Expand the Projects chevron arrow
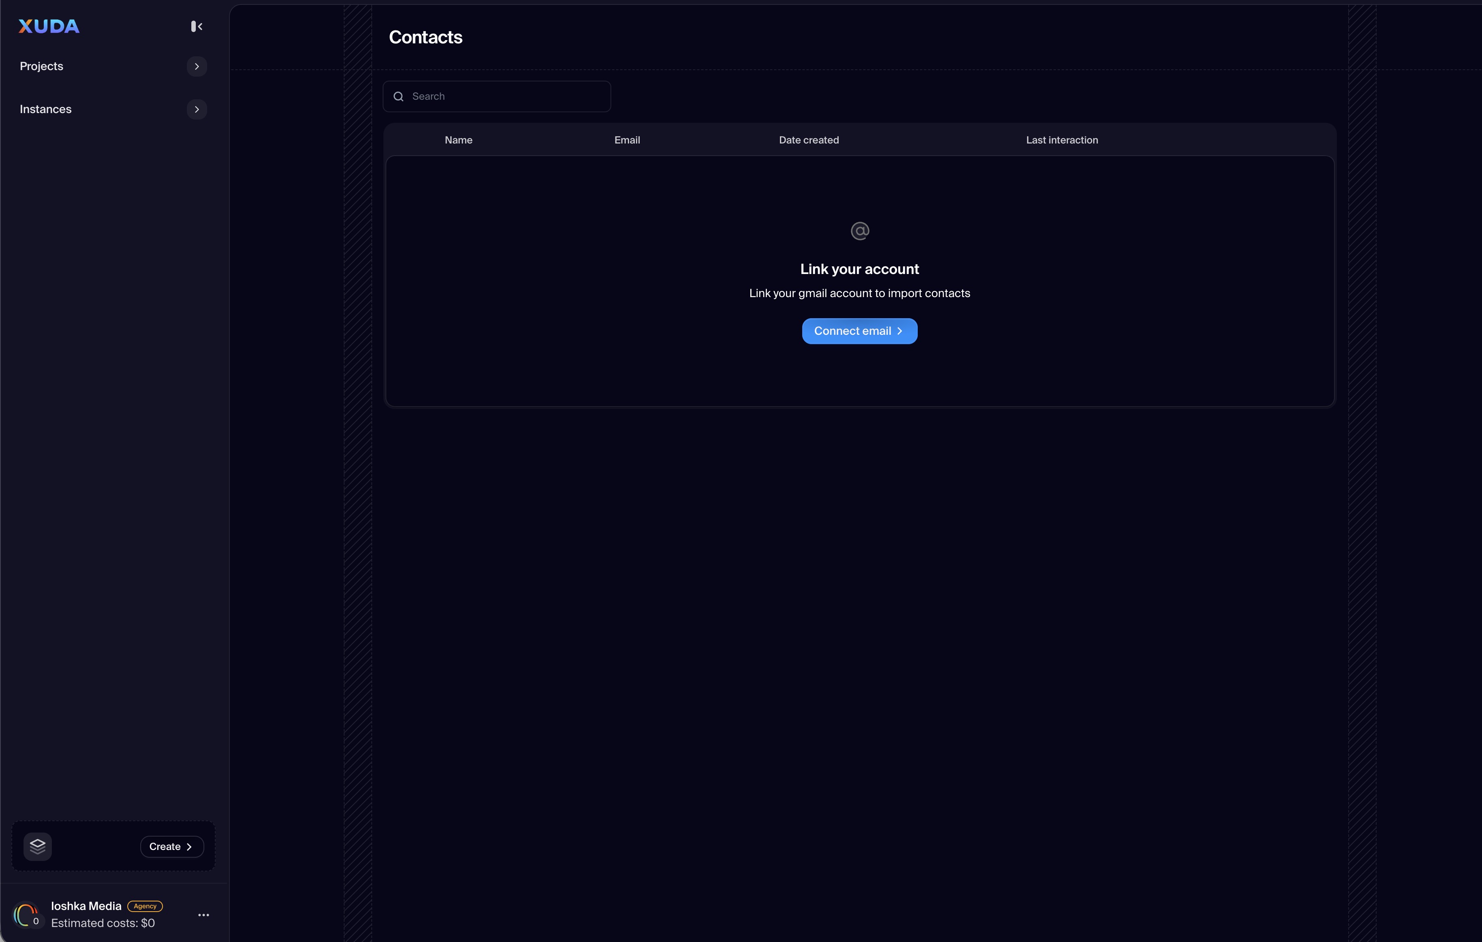Viewport: 1482px width, 942px height. (196, 66)
